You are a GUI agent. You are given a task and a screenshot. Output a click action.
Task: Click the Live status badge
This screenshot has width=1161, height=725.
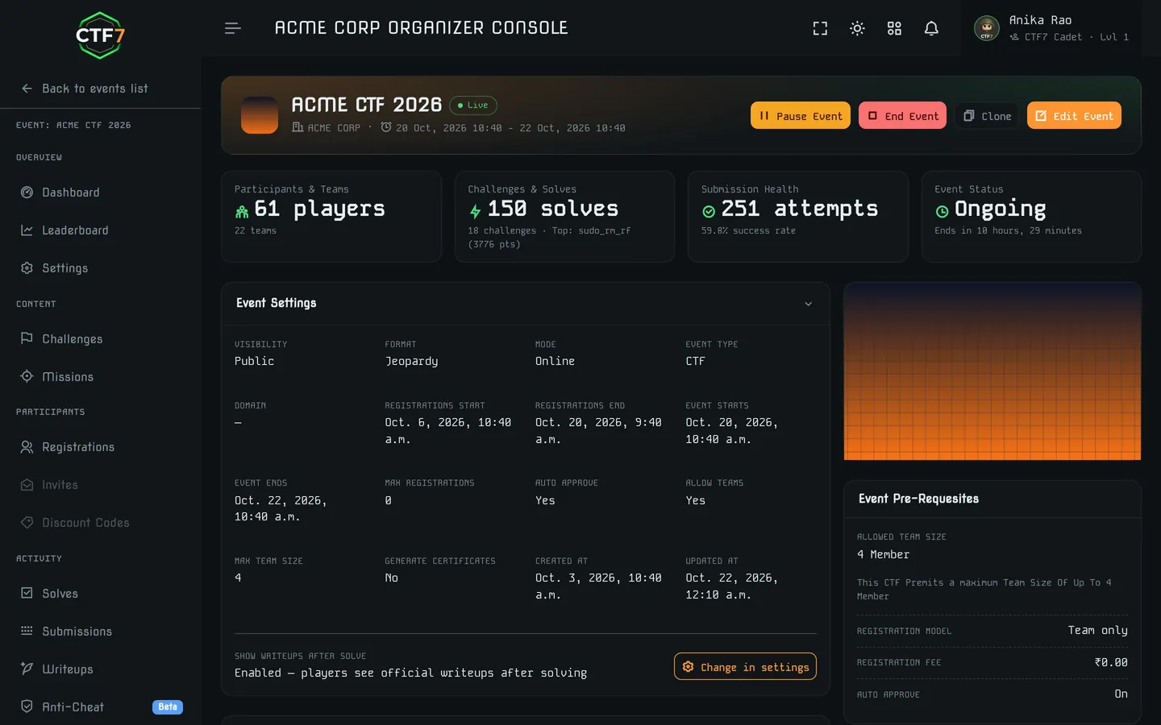[x=473, y=106]
